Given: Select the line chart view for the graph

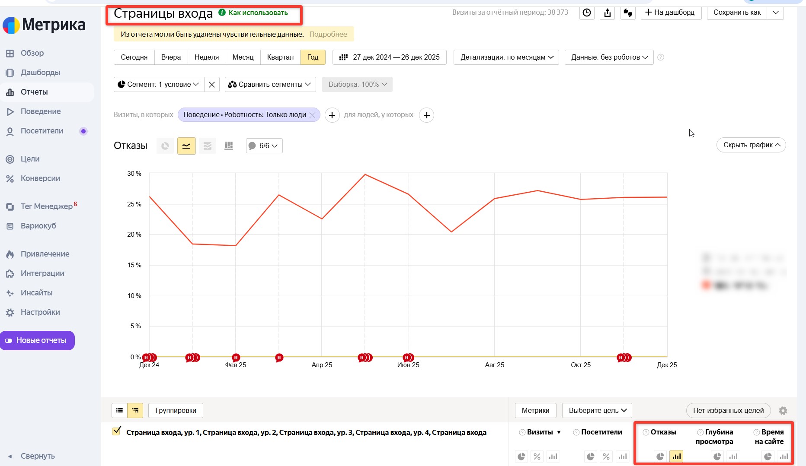Looking at the screenshot, I should tap(186, 146).
